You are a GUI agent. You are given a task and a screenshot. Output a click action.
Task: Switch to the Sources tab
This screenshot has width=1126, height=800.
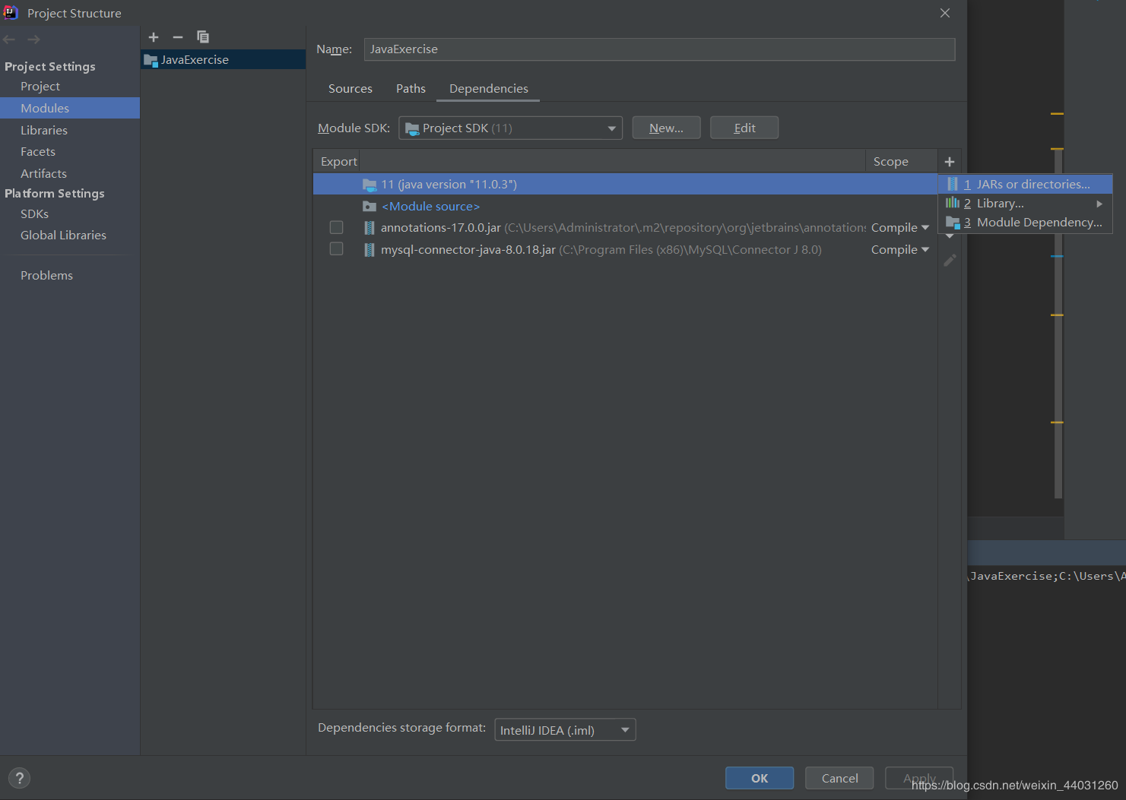(350, 89)
